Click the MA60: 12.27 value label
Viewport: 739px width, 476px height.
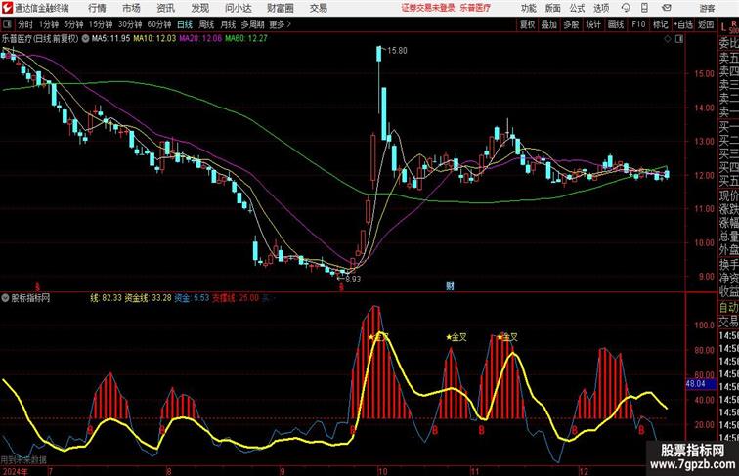[x=246, y=39]
